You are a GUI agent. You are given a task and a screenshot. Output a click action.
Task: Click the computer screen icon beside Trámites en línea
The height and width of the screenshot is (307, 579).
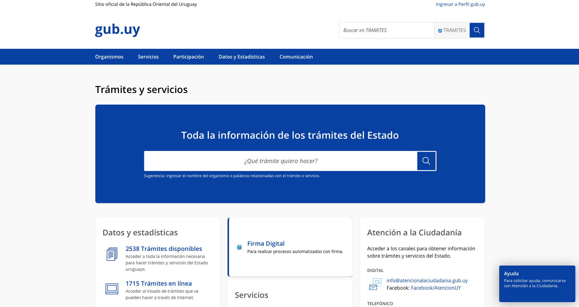click(112, 289)
